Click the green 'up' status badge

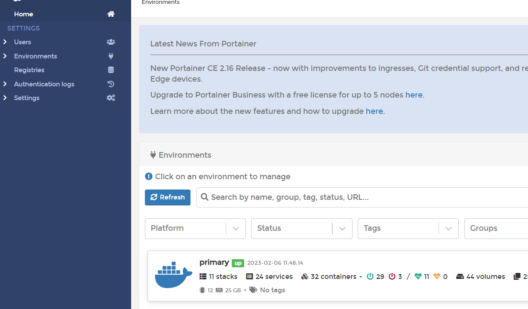[x=238, y=263]
